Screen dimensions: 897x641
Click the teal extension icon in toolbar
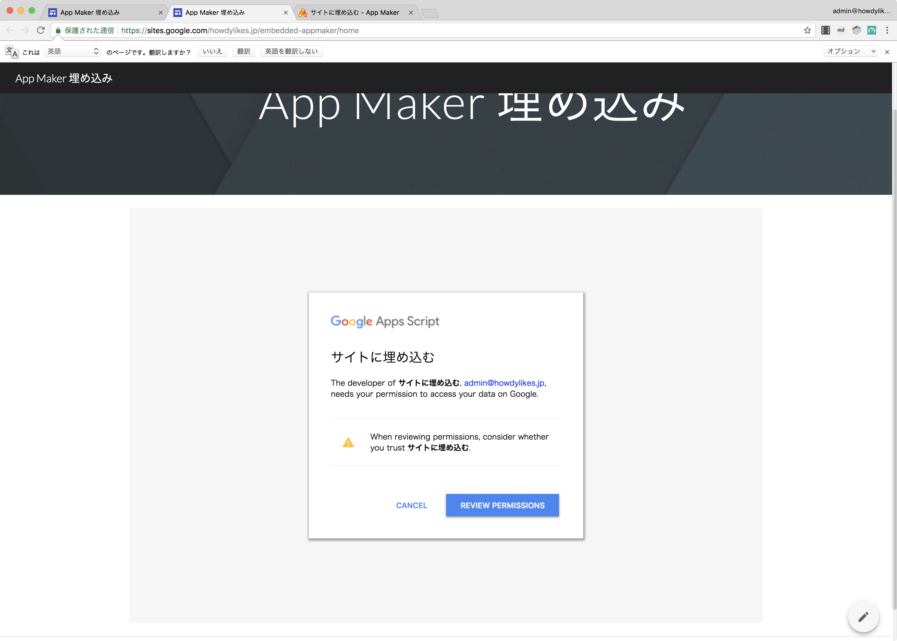pos(871,30)
